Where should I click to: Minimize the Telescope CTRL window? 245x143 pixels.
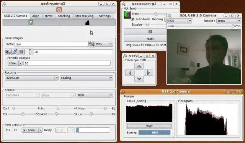pos(141,55)
